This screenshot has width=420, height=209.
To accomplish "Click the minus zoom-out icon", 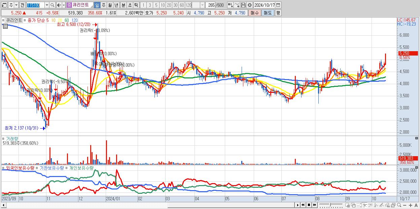I will pyautogui.click(x=405, y=205).
